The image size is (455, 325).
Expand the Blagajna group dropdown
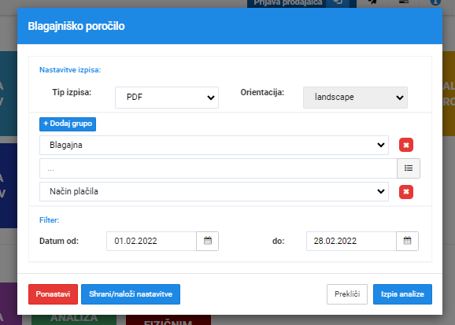214,145
